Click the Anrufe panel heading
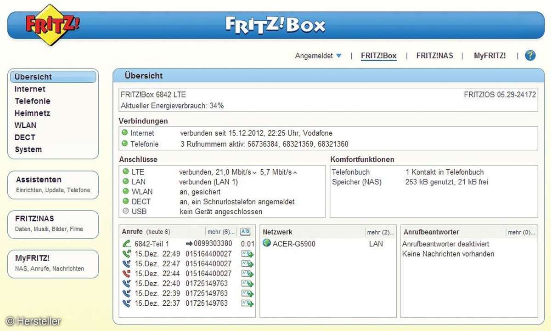The image size is (551, 331). point(132,232)
